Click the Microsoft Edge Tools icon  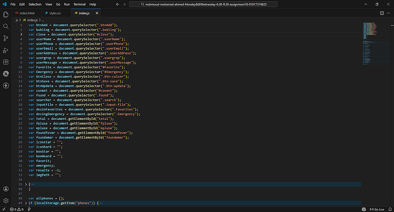pyautogui.click(x=6, y=74)
